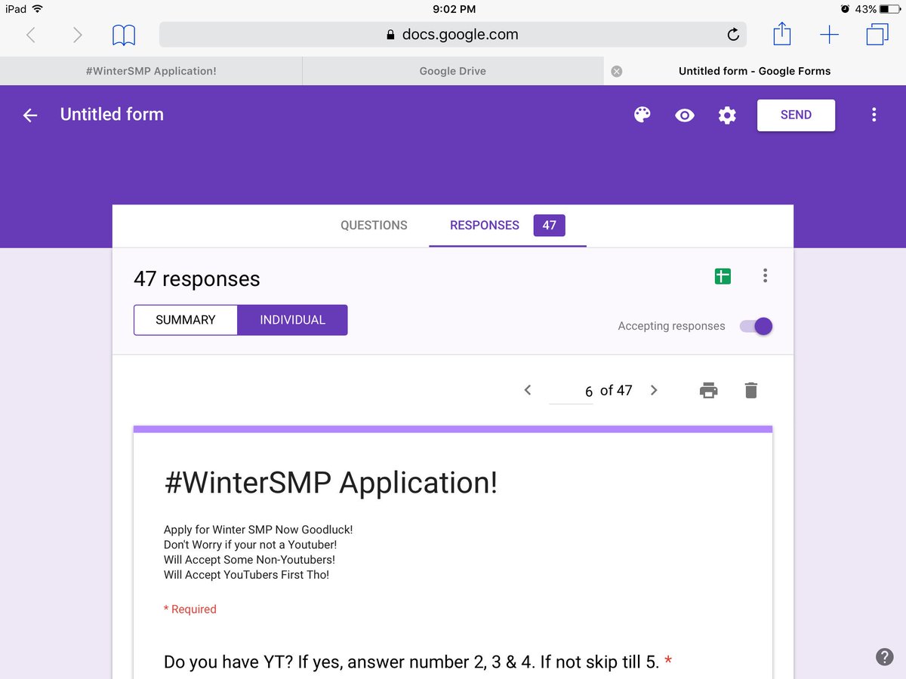Open the QUESTIONS tab
The height and width of the screenshot is (679, 906).
point(374,225)
